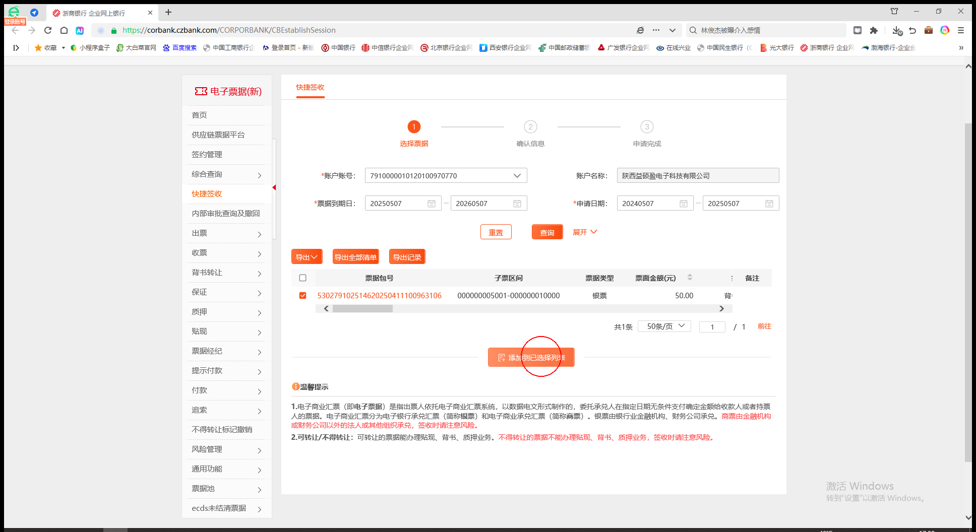Click the colorful profile icon in toolbar
Image resolution: width=976 pixels, height=532 pixels.
[x=945, y=30]
